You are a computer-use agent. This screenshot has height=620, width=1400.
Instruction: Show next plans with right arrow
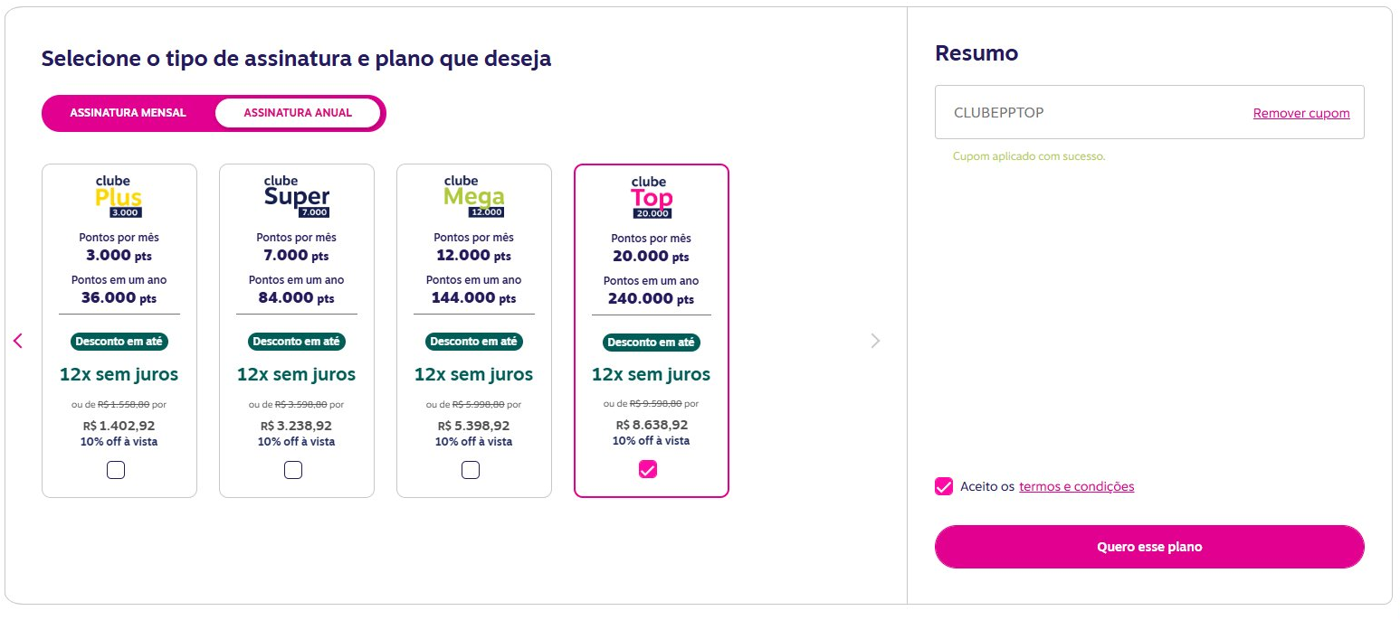[875, 341]
